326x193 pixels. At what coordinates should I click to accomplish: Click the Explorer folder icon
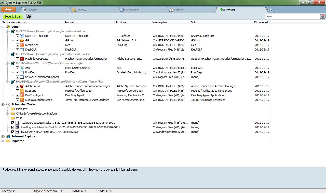pos(8,141)
